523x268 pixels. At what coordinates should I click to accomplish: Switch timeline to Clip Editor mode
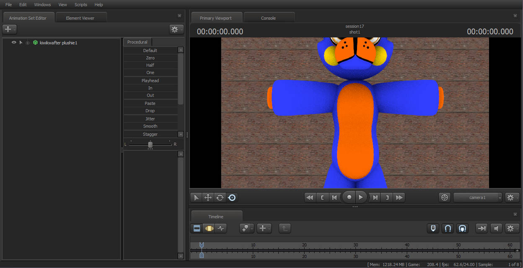[197, 228]
